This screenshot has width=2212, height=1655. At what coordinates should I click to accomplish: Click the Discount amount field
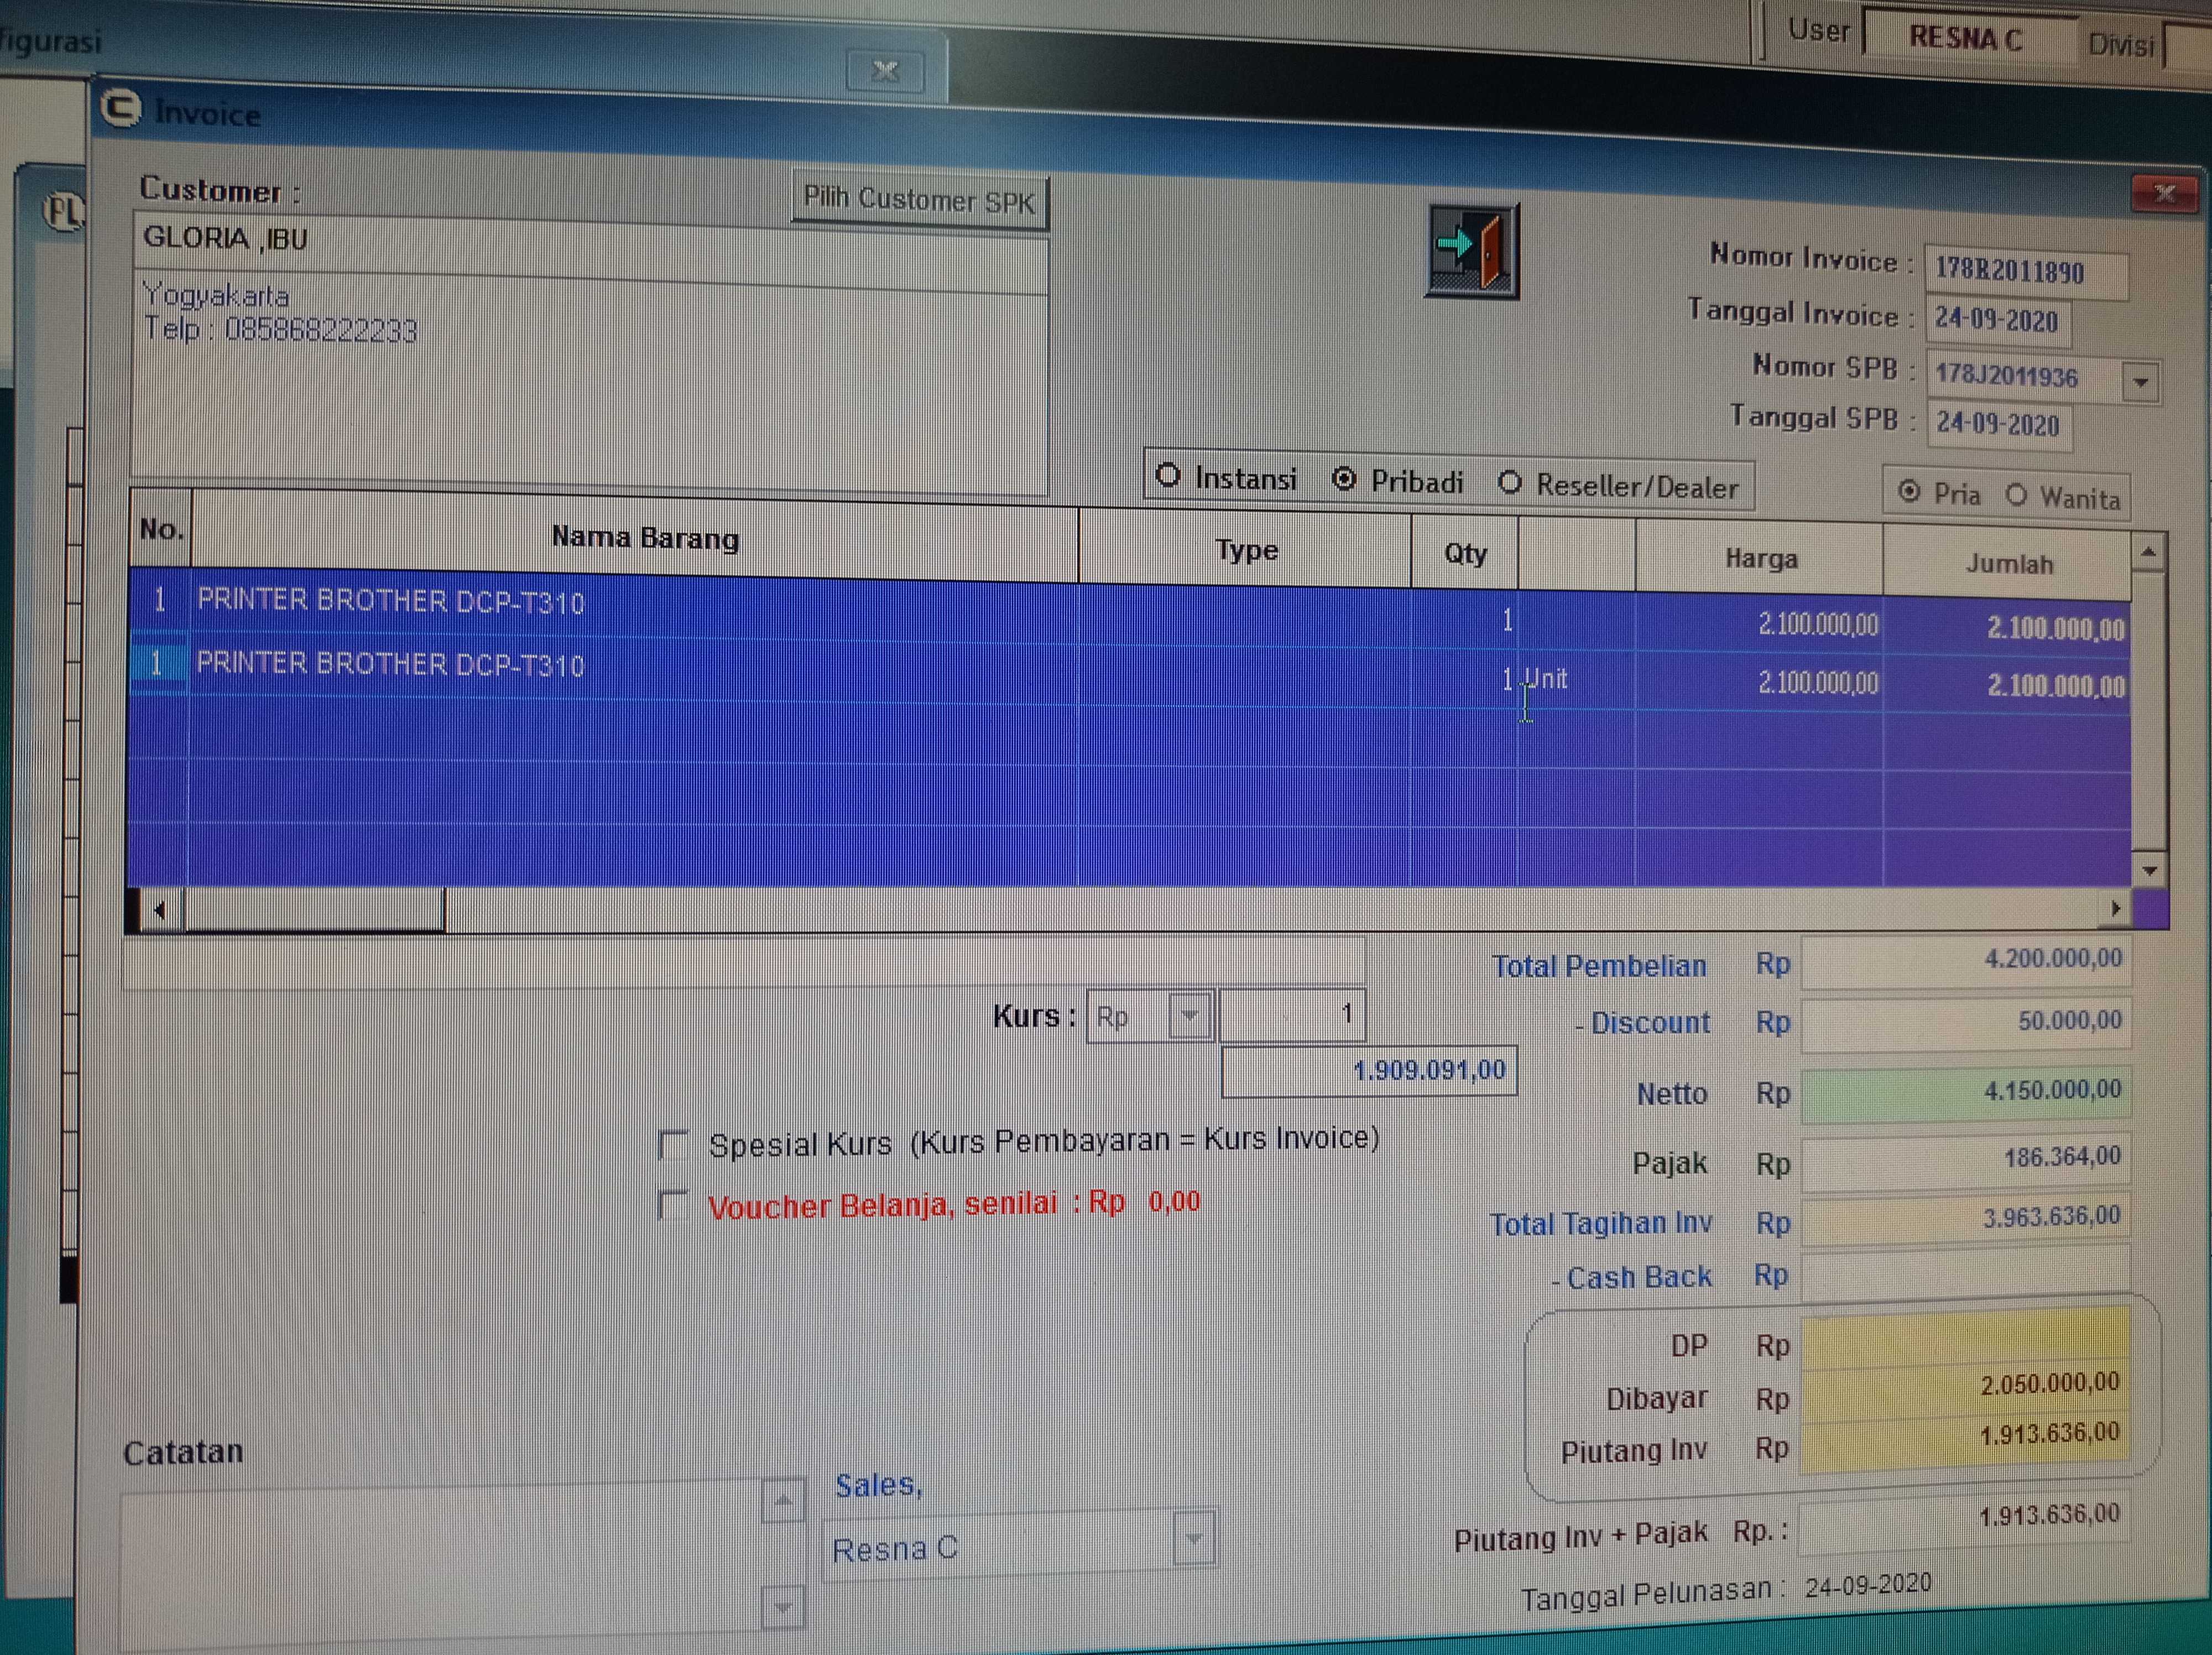pyautogui.click(x=1964, y=1022)
